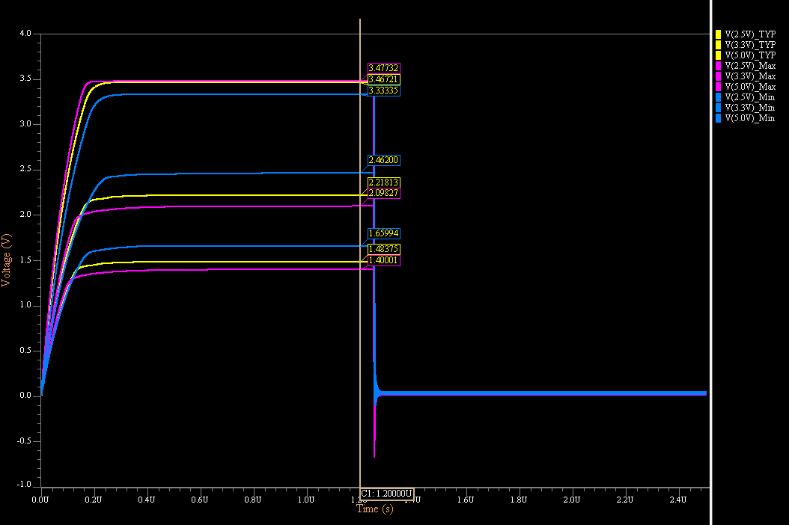Screen dimensions: 789x525
Task: Select the V(5.0V)_Min color swatch
Action: point(717,117)
